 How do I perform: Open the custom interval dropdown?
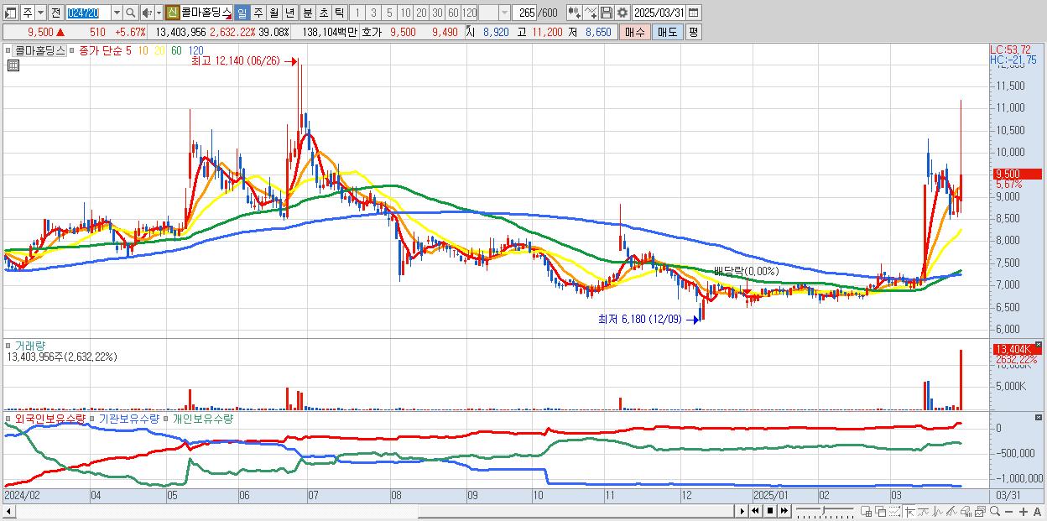point(504,13)
